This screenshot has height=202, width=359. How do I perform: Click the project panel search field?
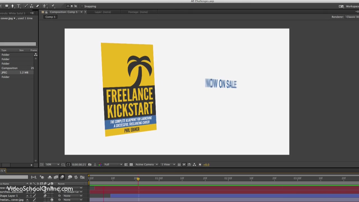18,44
